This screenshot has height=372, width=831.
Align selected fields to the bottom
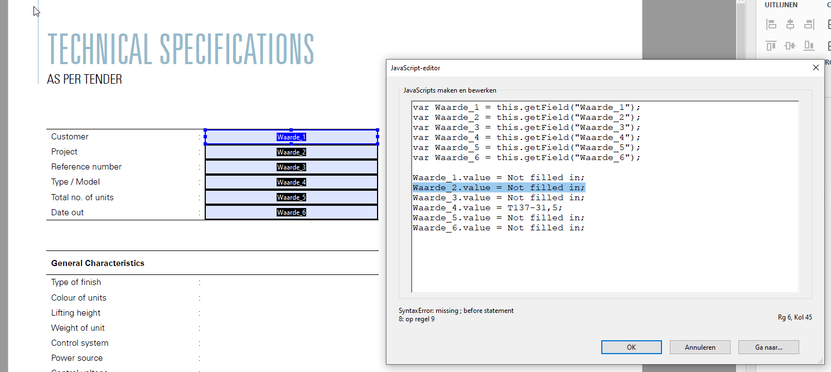point(809,46)
